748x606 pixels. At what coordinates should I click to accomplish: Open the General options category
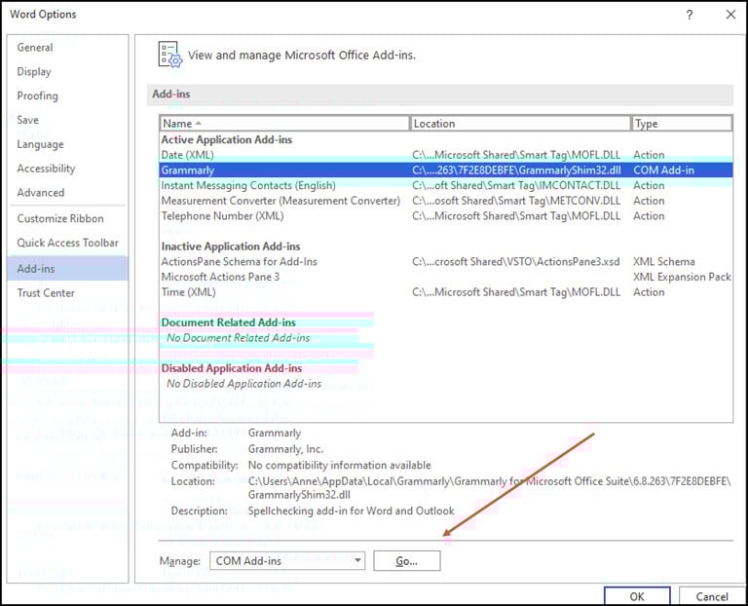pos(35,47)
